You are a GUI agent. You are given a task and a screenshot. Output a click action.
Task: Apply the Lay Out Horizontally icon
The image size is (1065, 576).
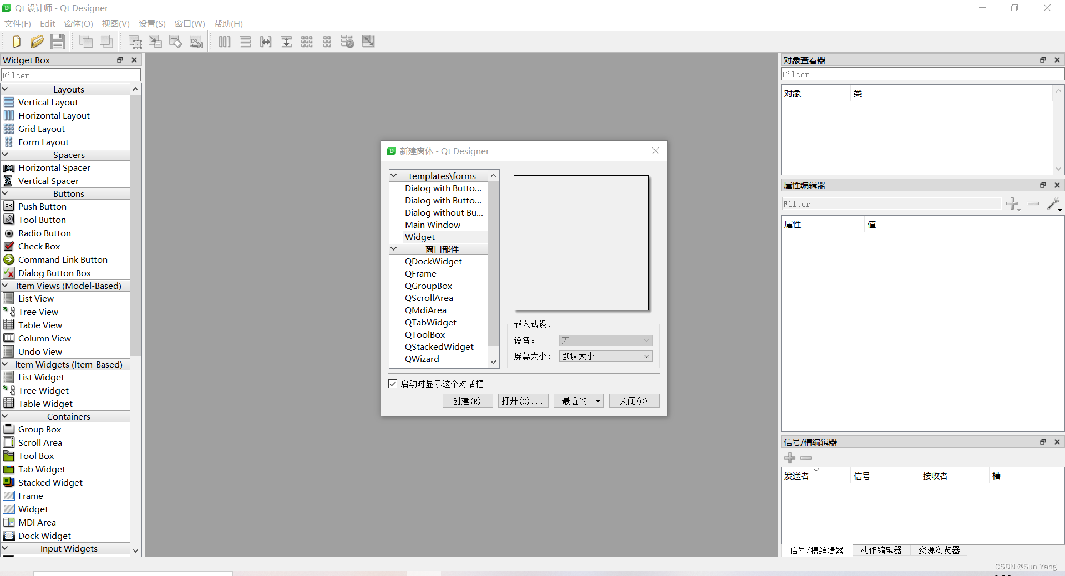tap(225, 42)
